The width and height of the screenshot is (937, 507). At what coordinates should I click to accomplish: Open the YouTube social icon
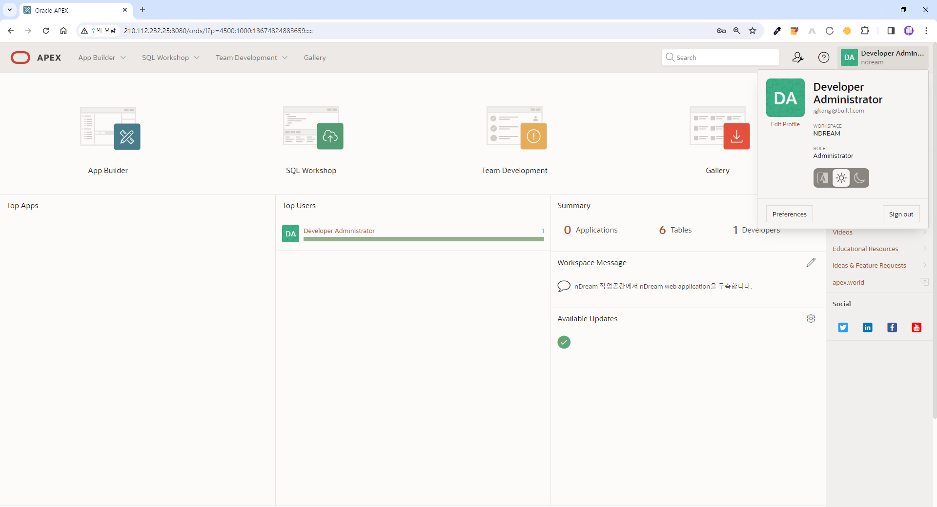(917, 328)
